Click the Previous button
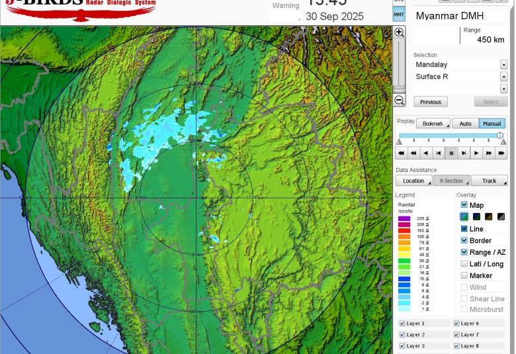Image resolution: width=516 pixels, height=354 pixels. click(431, 102)
